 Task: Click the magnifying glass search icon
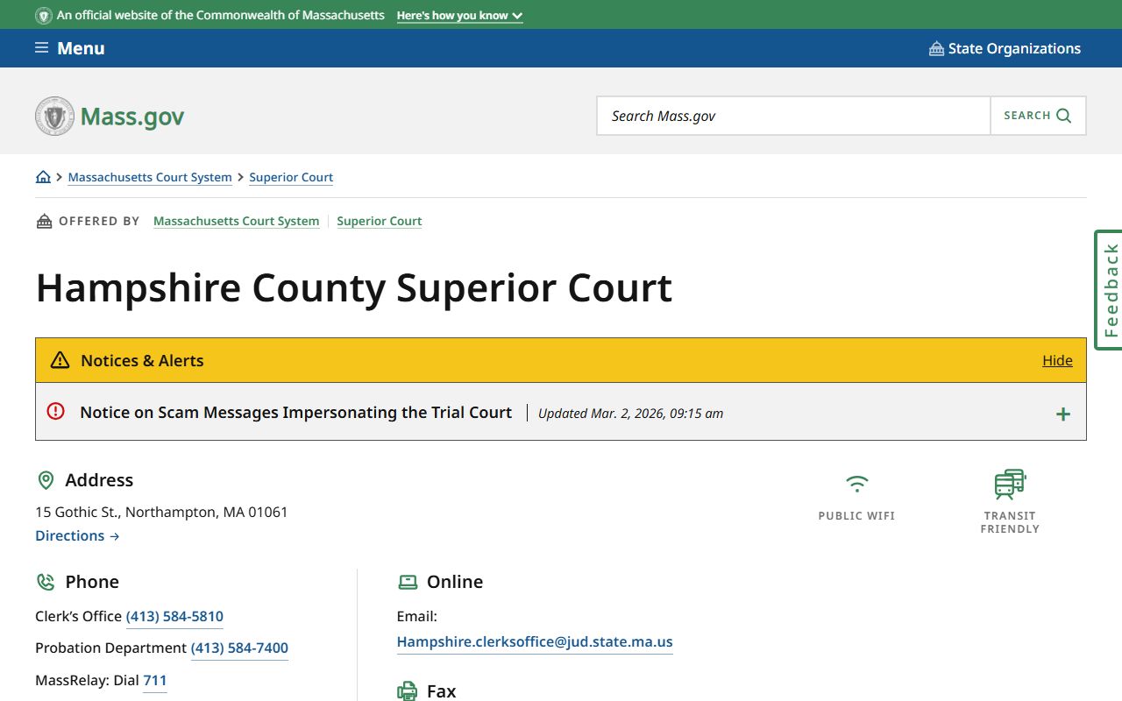[1064, 116]
